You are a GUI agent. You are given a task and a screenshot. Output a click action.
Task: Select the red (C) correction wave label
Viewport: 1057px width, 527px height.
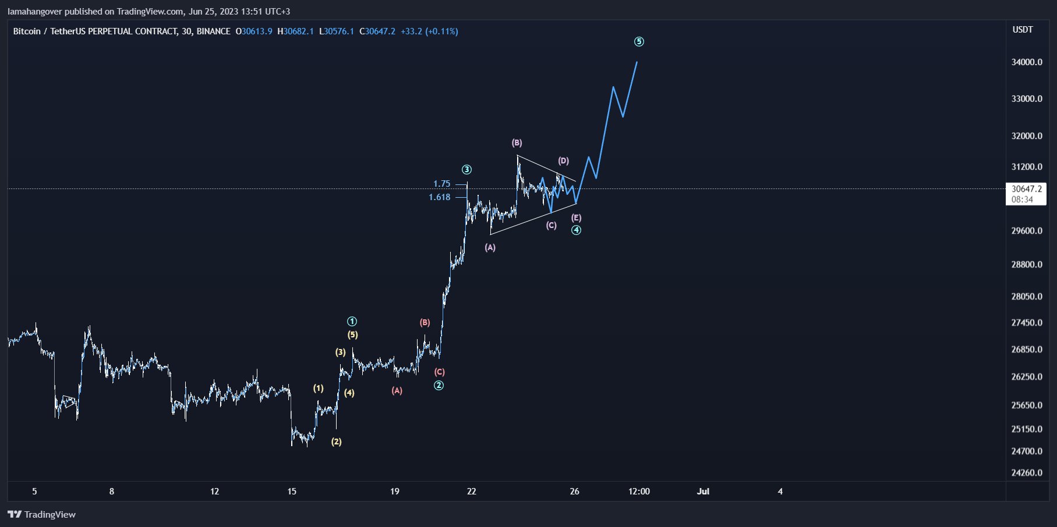point(440,372)
